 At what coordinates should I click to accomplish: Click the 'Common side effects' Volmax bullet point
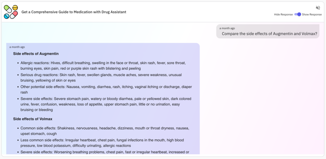pos(105,131)
